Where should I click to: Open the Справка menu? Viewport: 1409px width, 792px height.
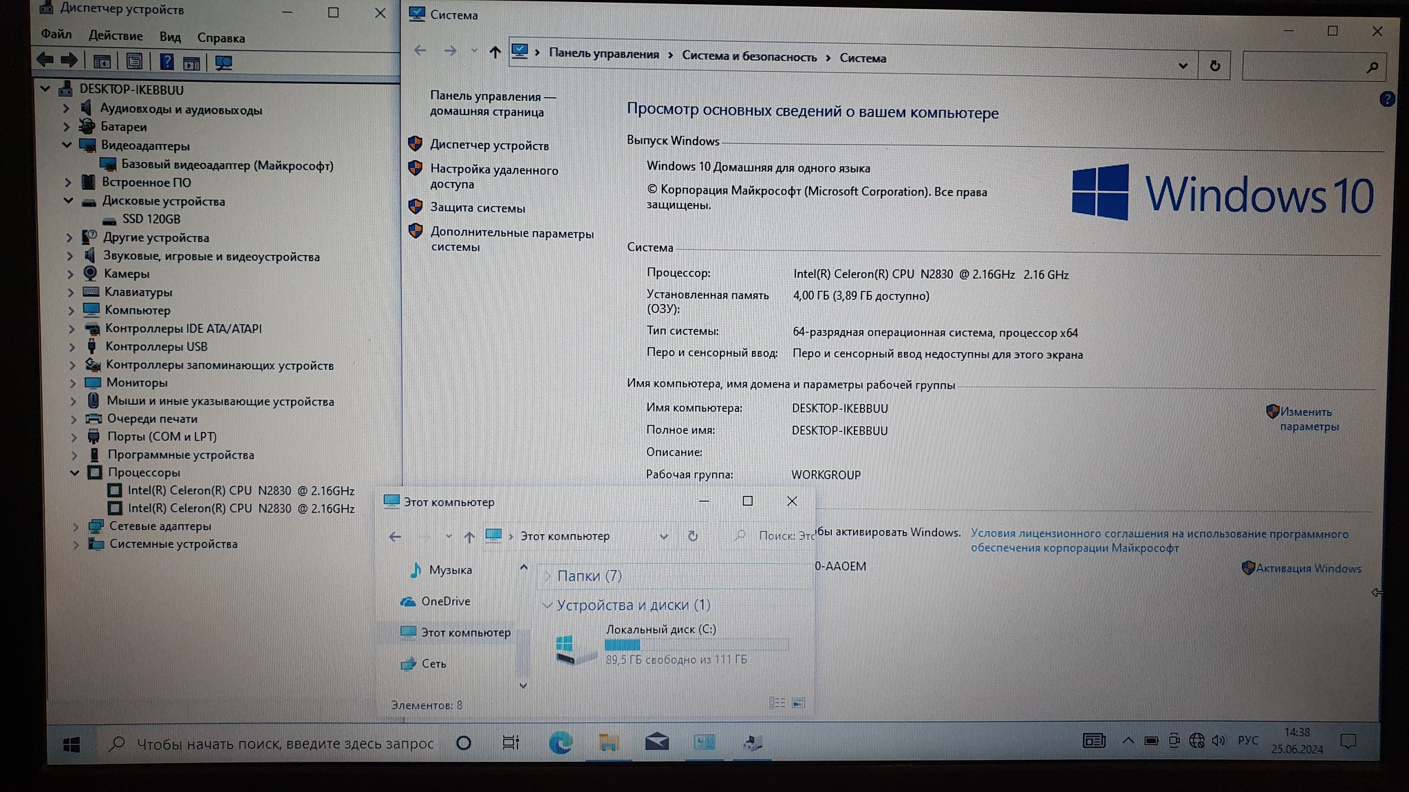pyautogui.click(x=221, y=38)
